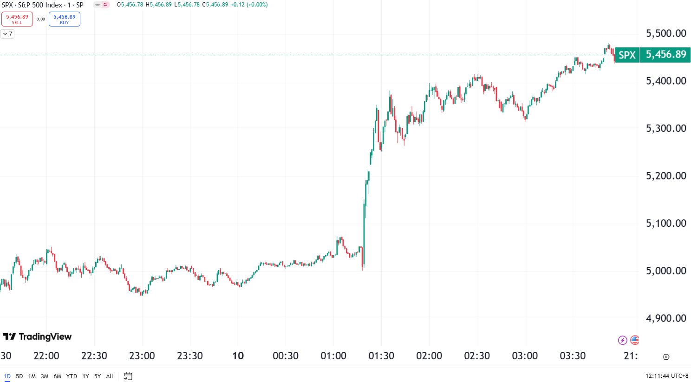The height and width of the screenshot is (382, 691).
Task: Open the go-to-date calendar icon
Action: coord(127,376)
